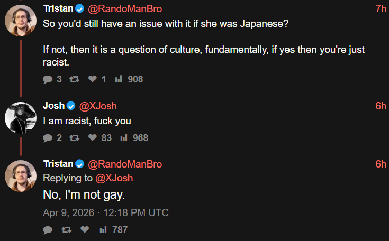Image resolution: width=389 pixels, height=241 pixels.
Task: Like Tristan's first tweet with 1 like
Action: click(93, 79)
